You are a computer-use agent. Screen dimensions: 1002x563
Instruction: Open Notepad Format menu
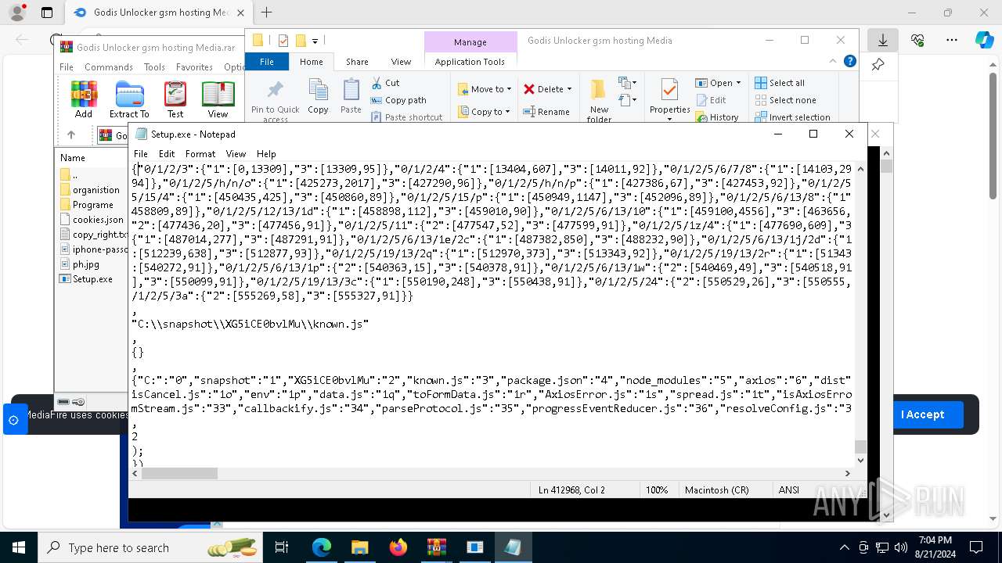pos(200,154)
